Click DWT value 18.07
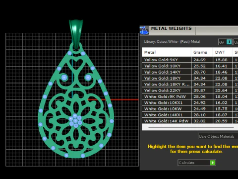 (221, 115)
